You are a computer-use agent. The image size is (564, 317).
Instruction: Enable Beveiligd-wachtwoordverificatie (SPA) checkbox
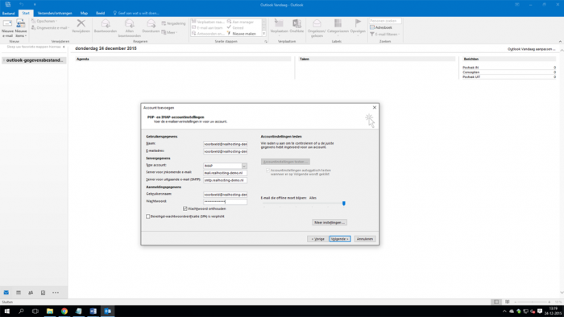click(147, 216)
